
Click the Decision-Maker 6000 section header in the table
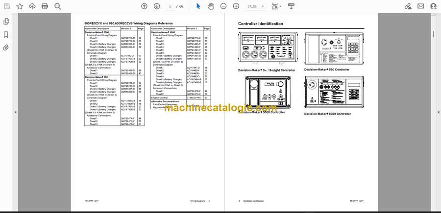pos(163,33)
